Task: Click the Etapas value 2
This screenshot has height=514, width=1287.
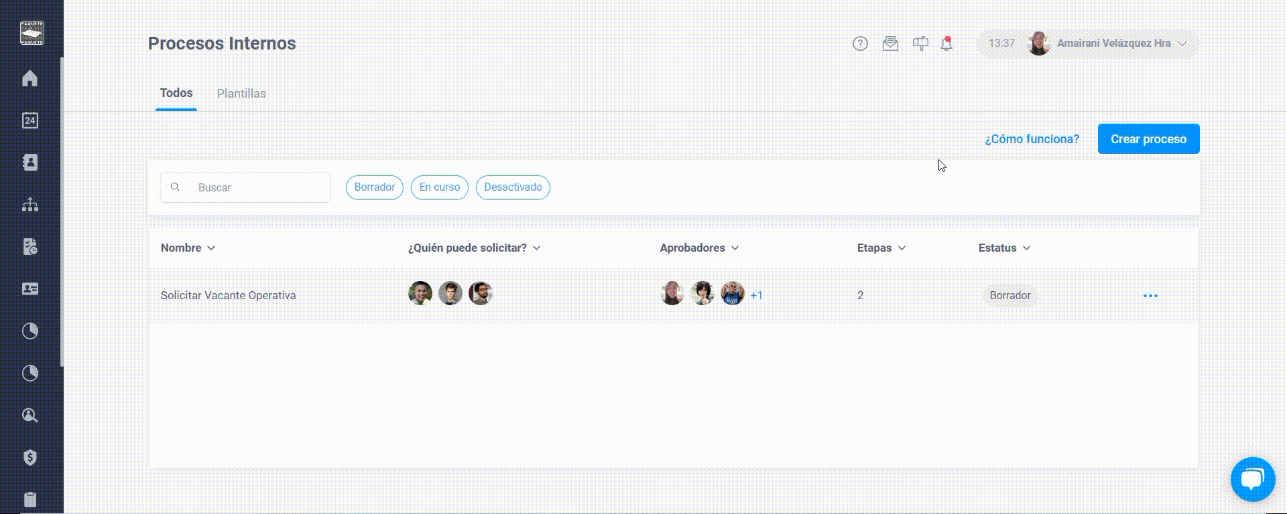Action: 860,295
